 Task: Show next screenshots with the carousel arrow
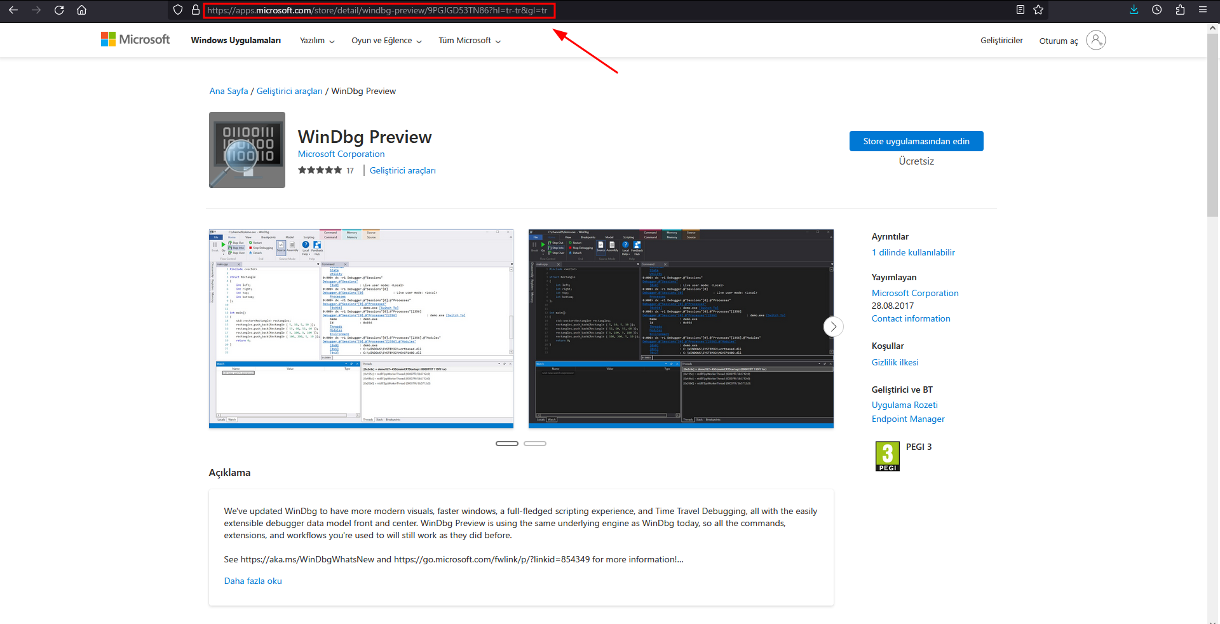[834, 327]
